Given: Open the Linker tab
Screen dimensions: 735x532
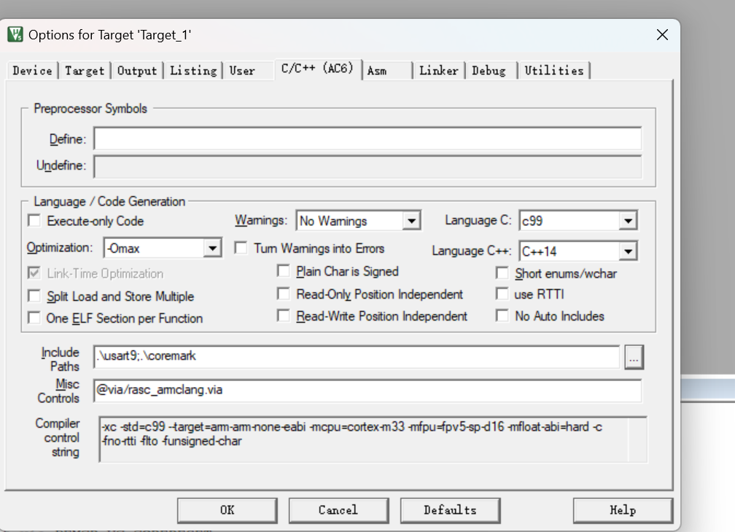Looking at the screenshot, I should point(439,71).
